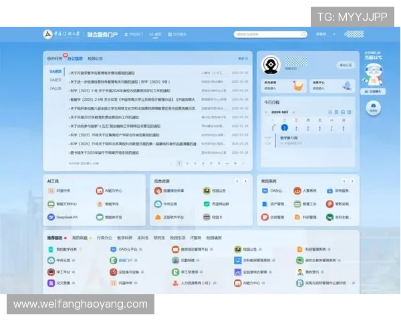Image resolution: width=401 pixels, height=321 pixels.
Task: Click the AI 点我聊天 button
Action: (373, 92)
